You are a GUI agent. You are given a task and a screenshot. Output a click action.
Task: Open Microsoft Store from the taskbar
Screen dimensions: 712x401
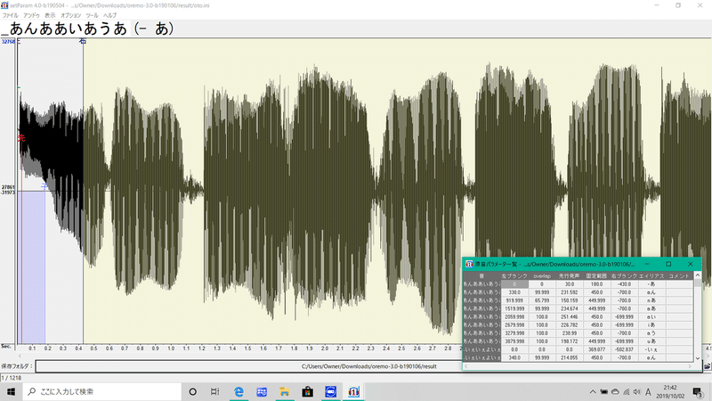(307, 391)
